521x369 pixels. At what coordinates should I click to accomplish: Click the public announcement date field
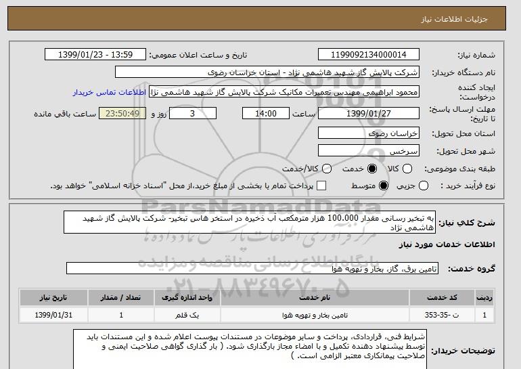pyautogui.click(x=95, y=55)
